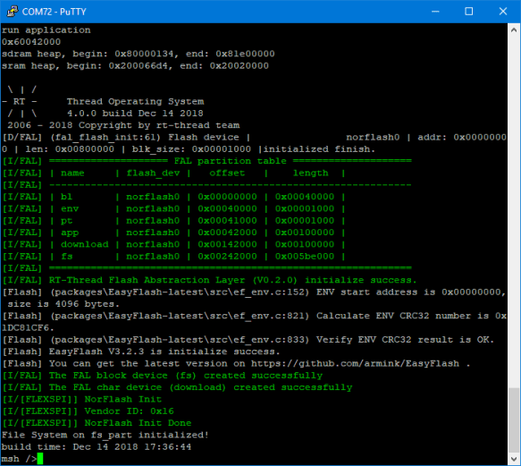Click the scrollbar up arrow
The height and width of the screenshot is (466, 521).
514,30
